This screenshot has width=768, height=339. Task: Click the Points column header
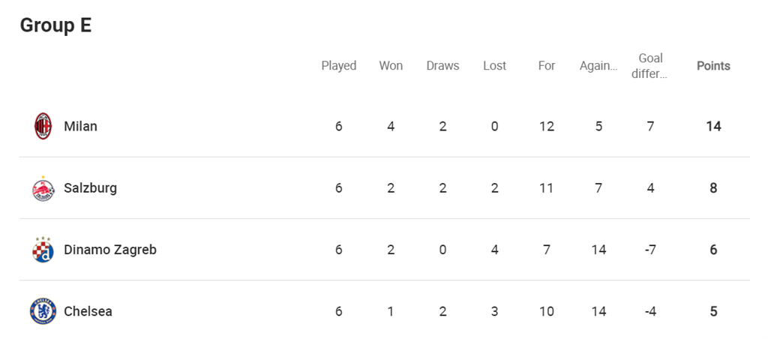(713, 66)
